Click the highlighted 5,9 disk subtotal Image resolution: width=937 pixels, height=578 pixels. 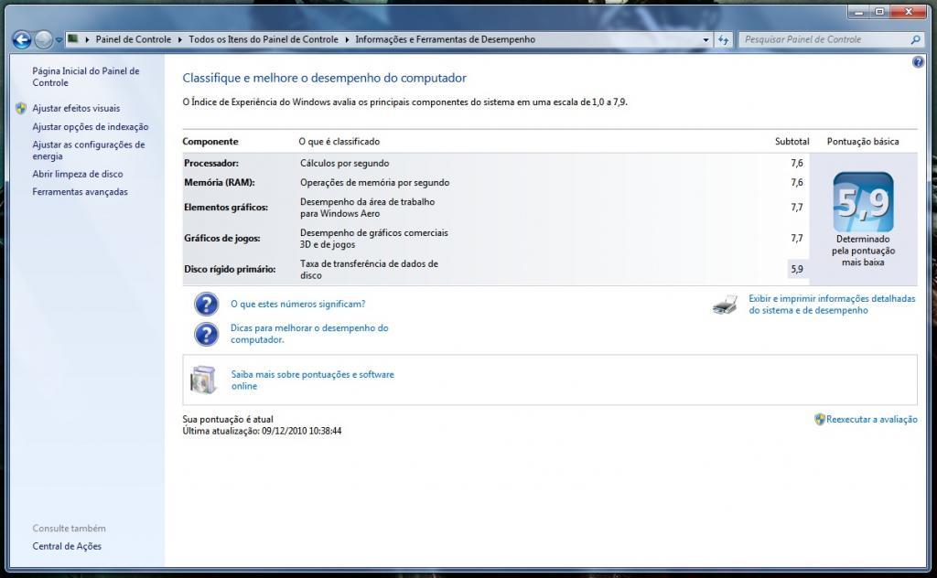797,269
